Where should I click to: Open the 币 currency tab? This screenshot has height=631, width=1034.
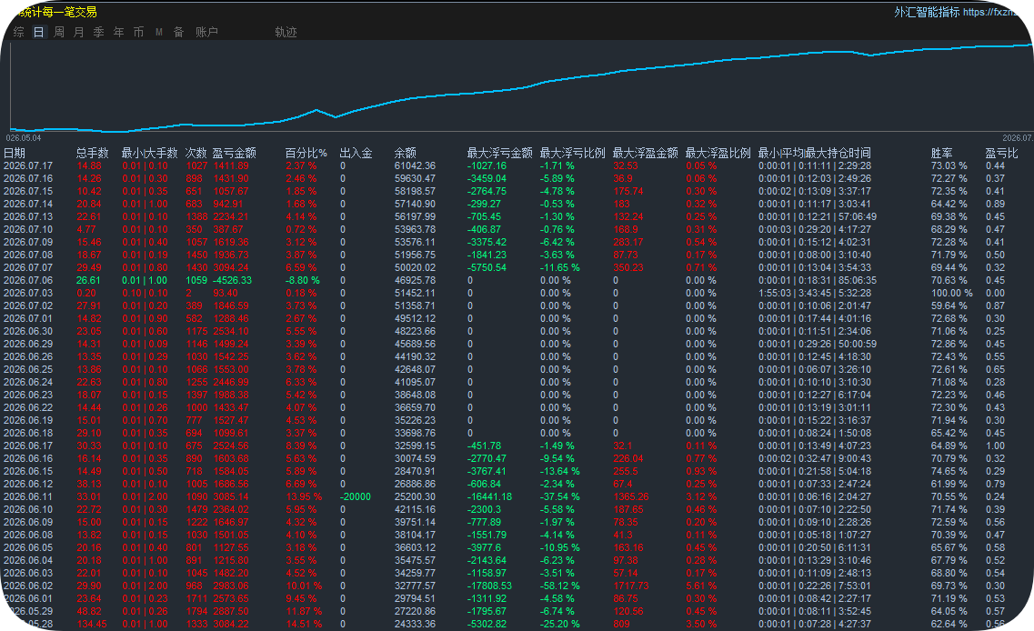(138, 32)
